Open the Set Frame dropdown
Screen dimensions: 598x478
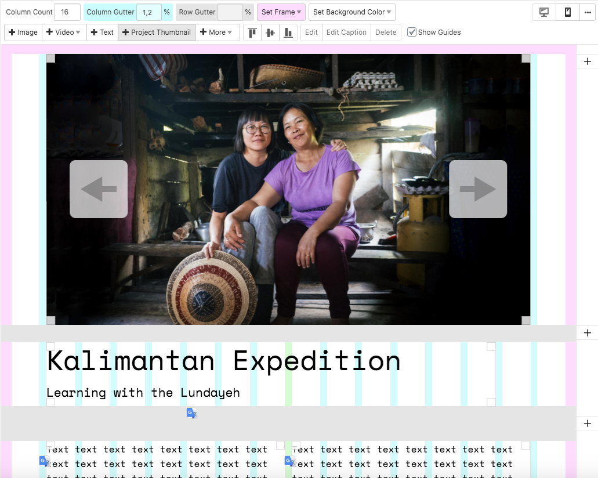(281, 12)
